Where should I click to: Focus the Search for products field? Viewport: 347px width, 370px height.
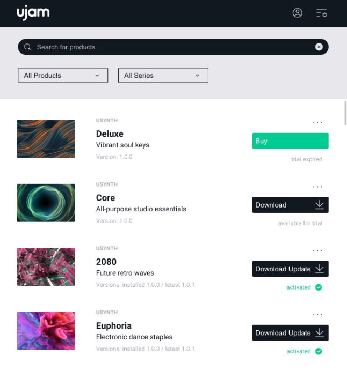pyautogui.click(x=173, y=47)
